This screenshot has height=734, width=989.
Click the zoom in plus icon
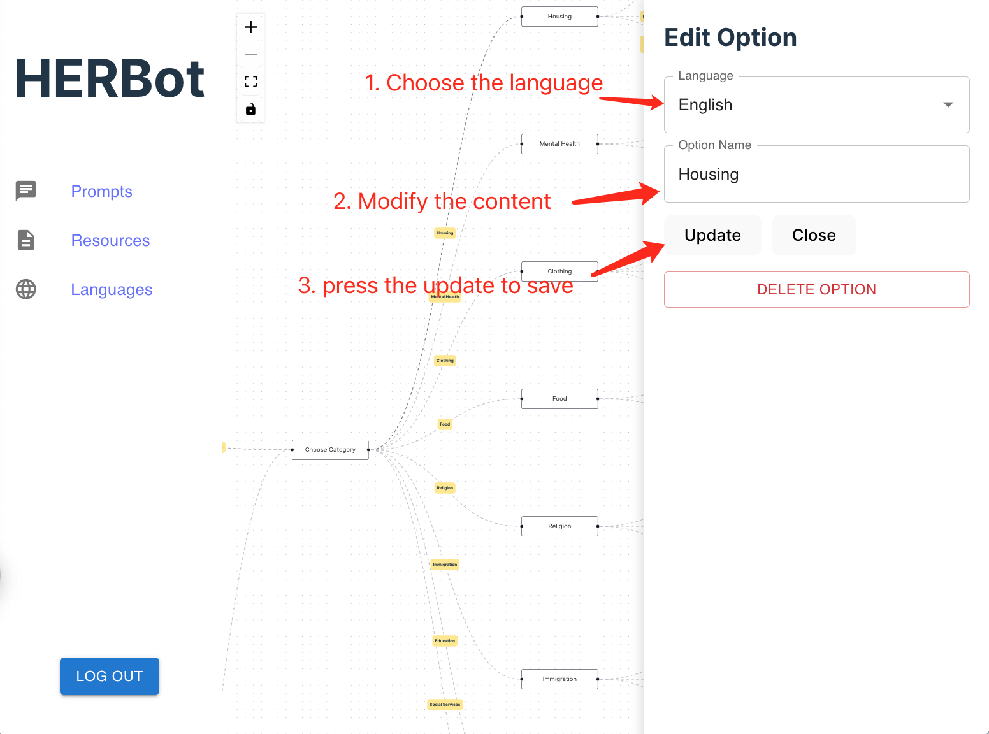[x=250, y=27]
